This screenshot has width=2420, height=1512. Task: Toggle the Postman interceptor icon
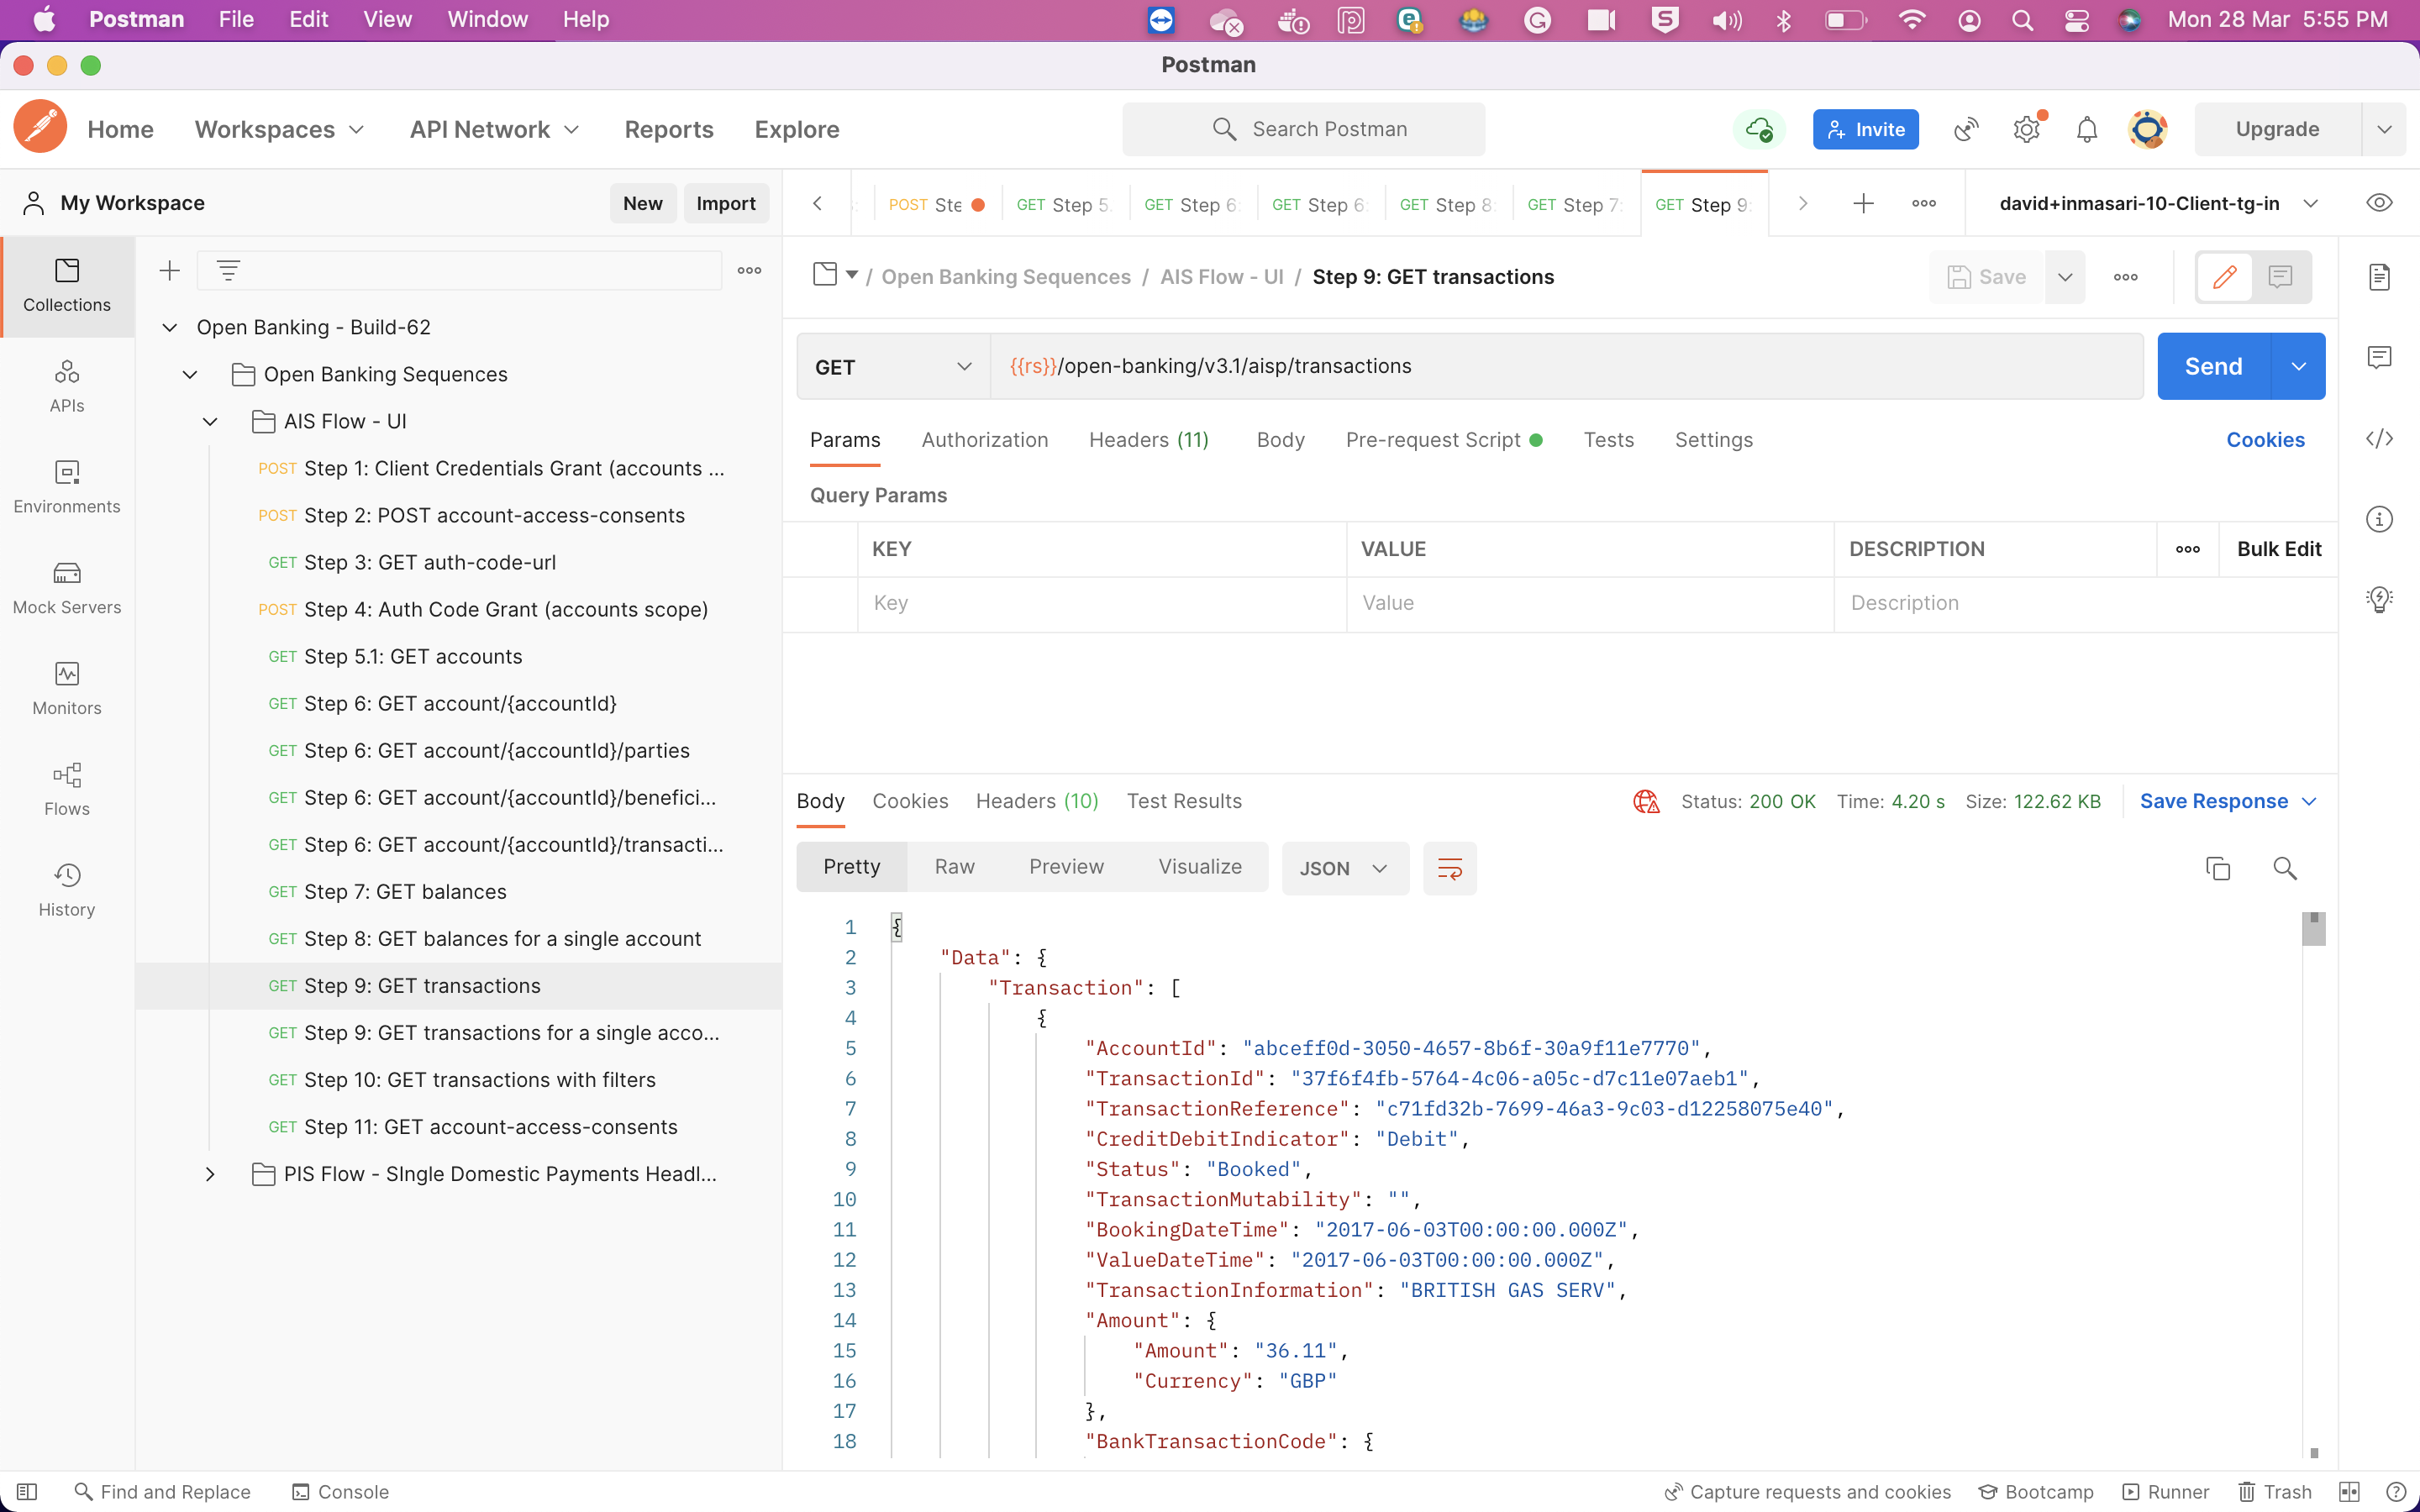(1964, 129)
